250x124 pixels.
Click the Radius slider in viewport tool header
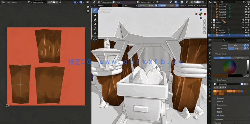tap(146, 5)
